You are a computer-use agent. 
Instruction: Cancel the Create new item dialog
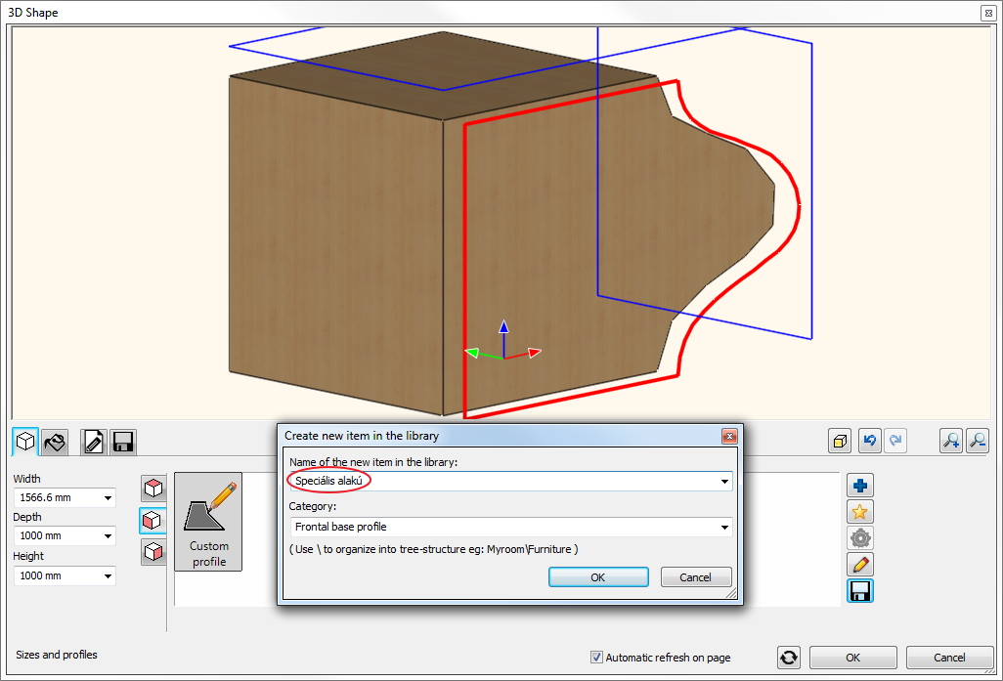(x=695, y=577)
